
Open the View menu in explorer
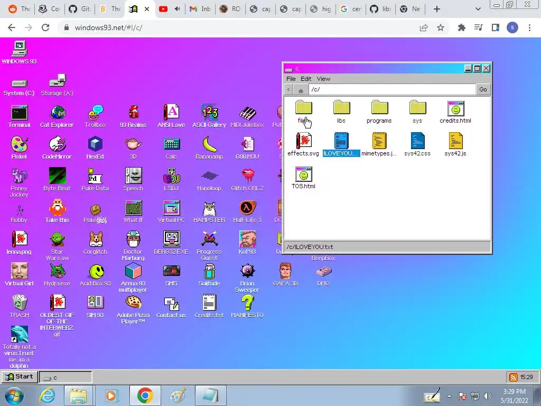point(323,79)
